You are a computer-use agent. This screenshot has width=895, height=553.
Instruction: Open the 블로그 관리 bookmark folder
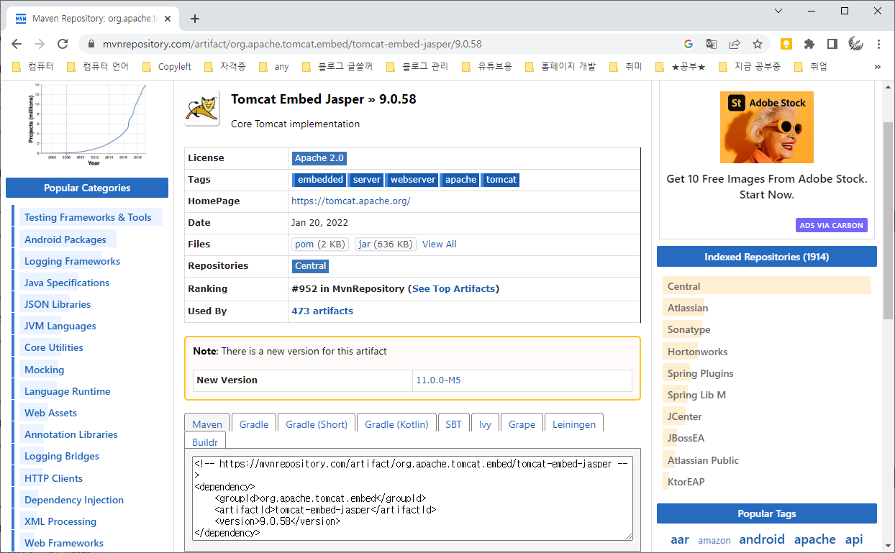pos(417,66)
